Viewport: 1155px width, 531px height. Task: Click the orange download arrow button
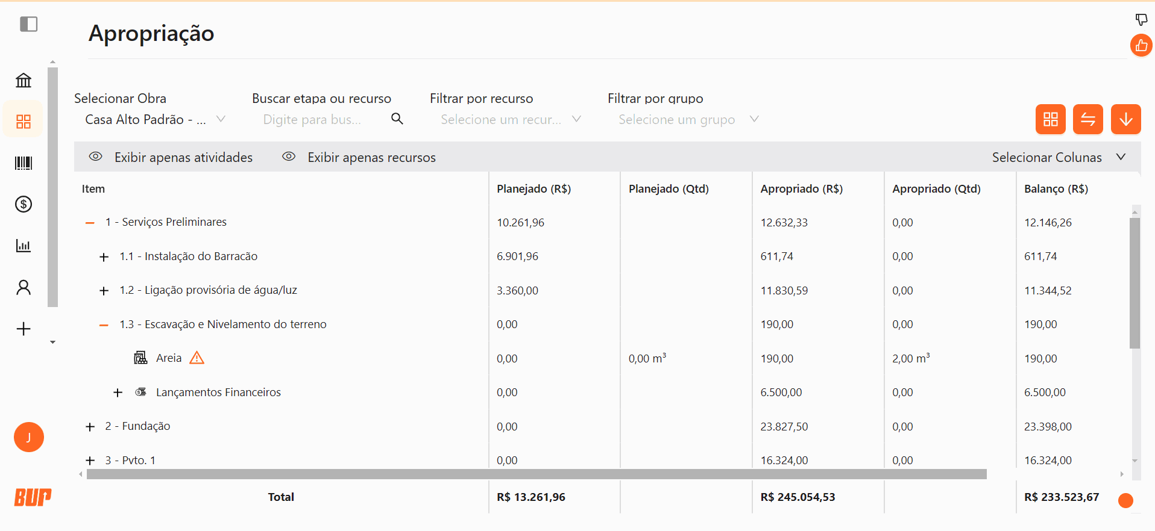point(1125,119)
